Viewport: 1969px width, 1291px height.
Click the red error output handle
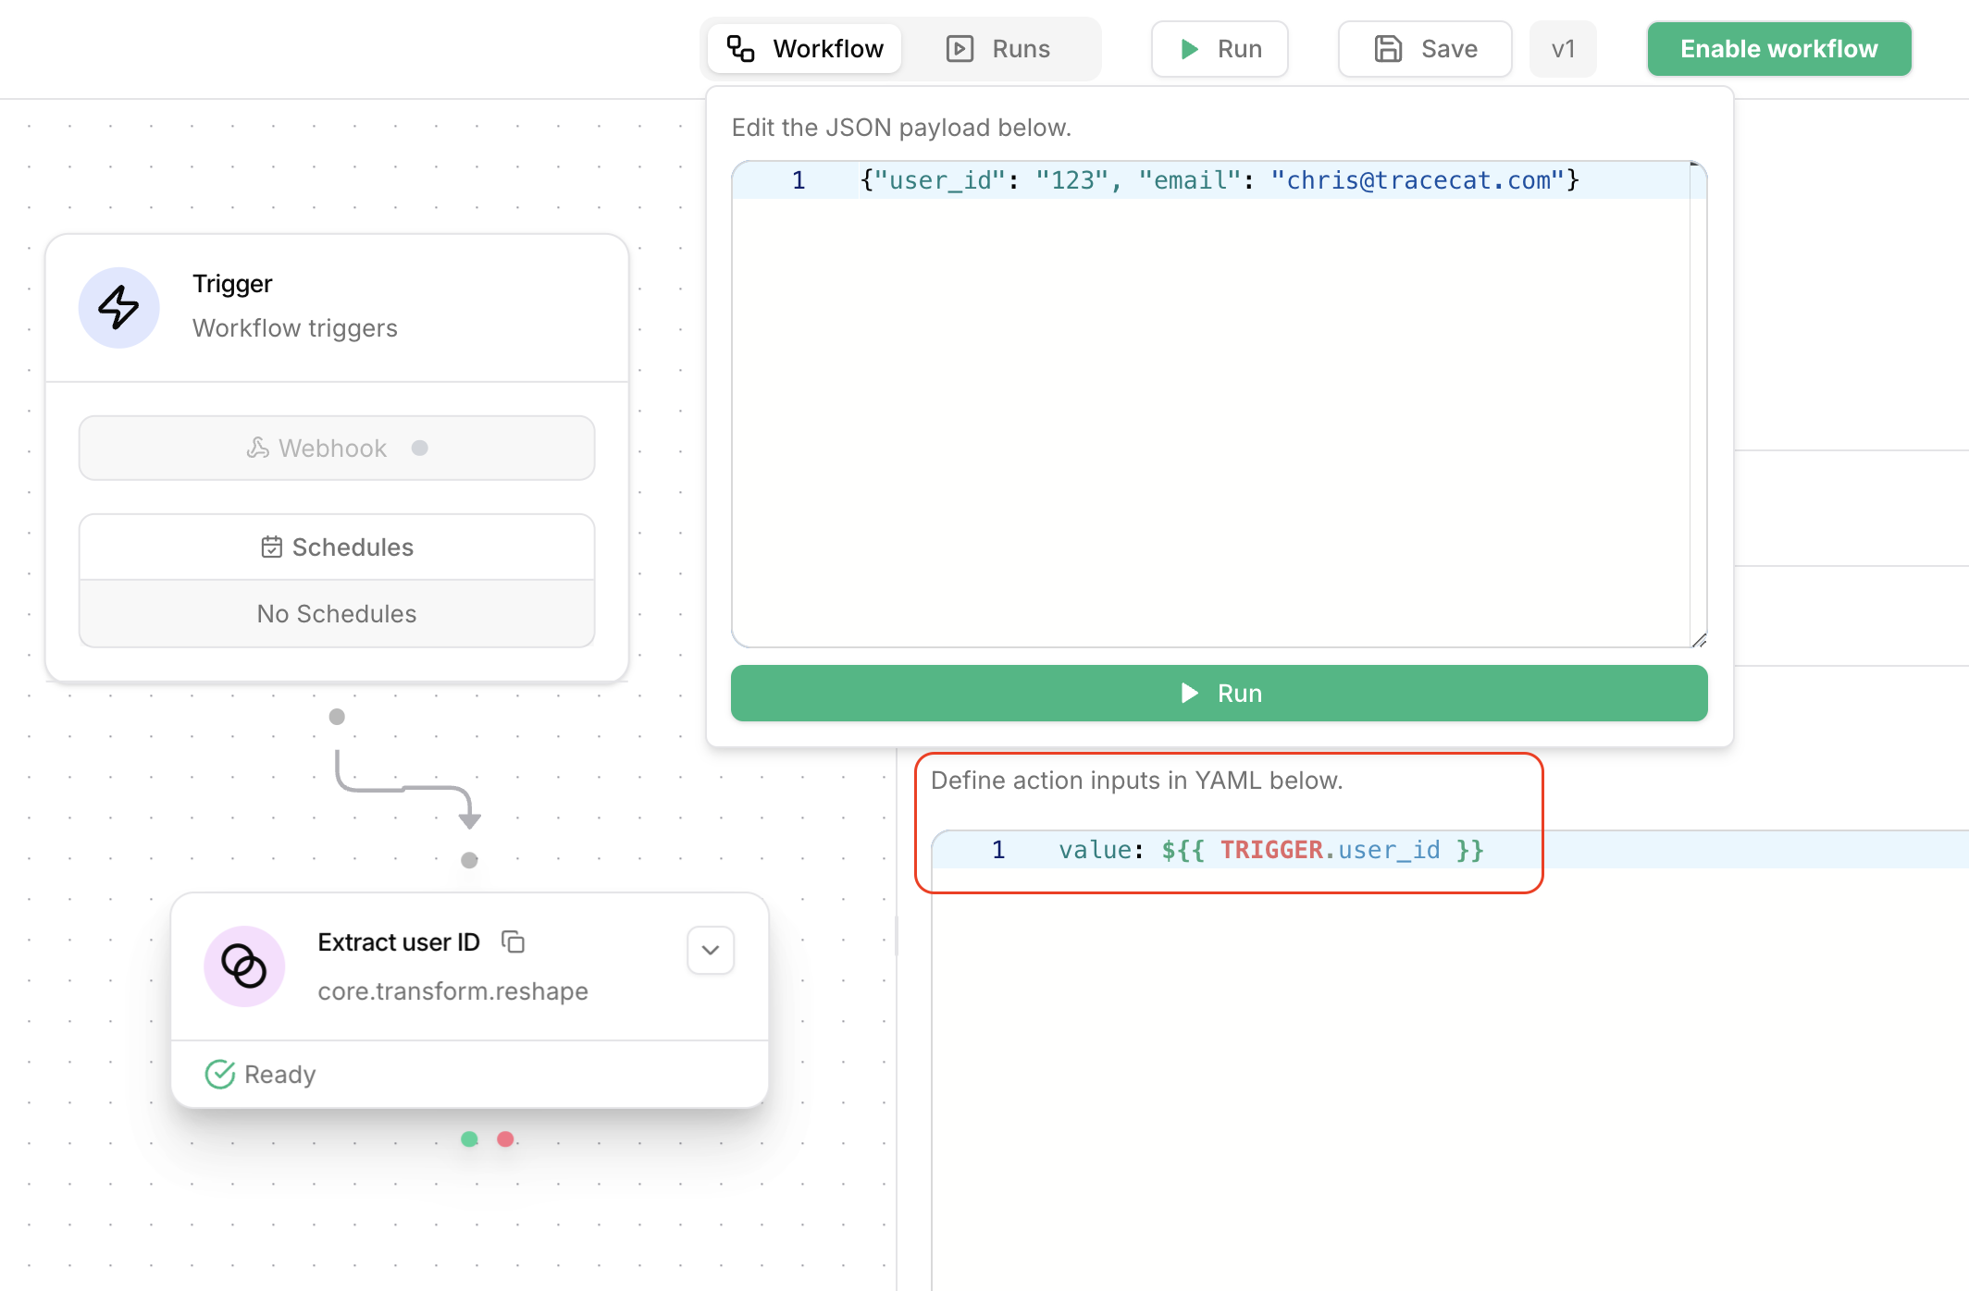pos(505,1139)
